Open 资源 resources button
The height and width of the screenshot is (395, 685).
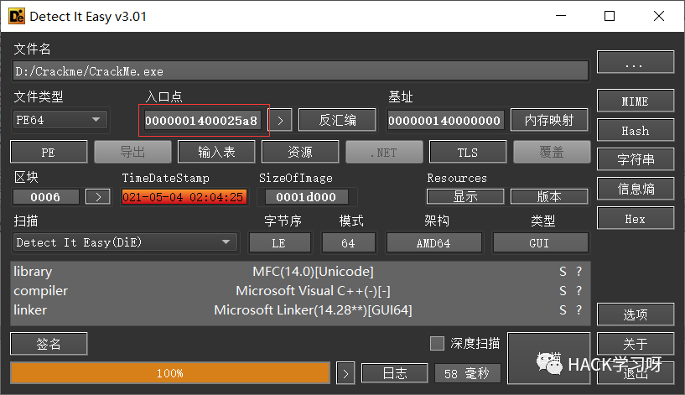point(300,152)
